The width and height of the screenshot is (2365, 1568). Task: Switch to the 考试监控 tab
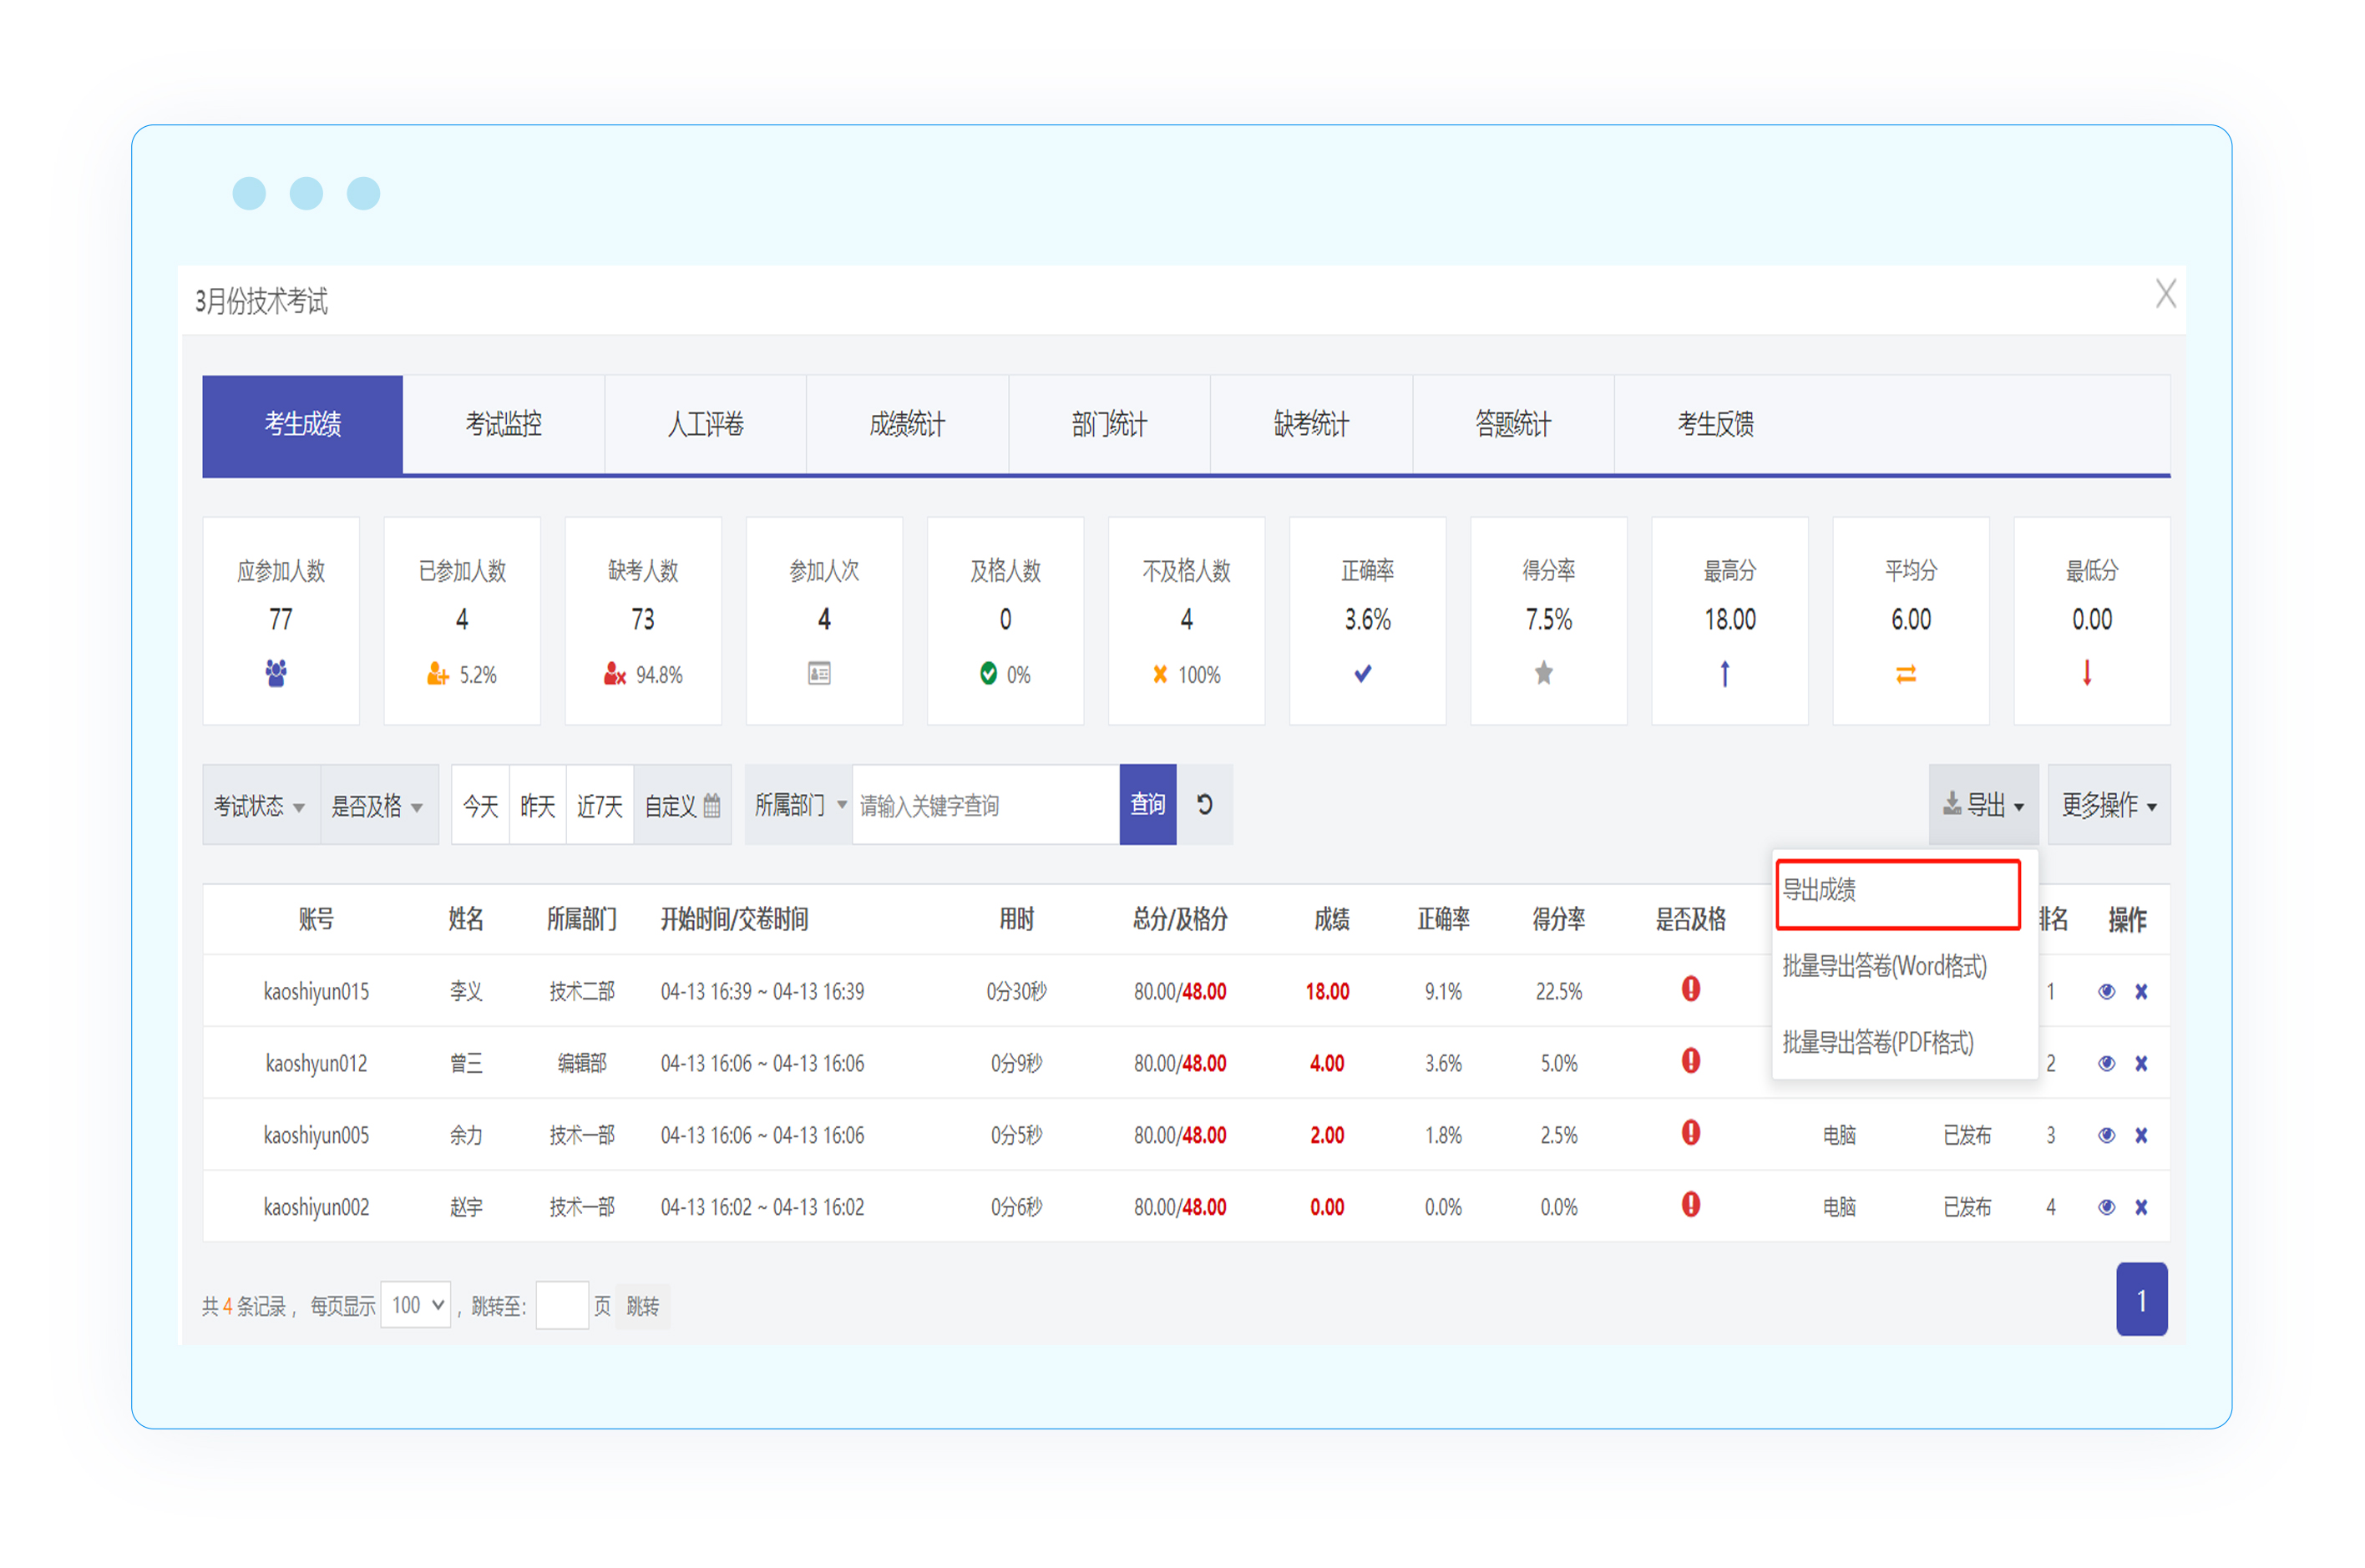[503, 424]
